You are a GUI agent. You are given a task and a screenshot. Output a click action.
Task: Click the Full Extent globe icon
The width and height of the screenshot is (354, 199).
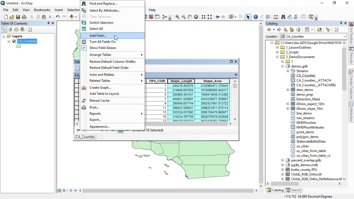coord(196,17)
